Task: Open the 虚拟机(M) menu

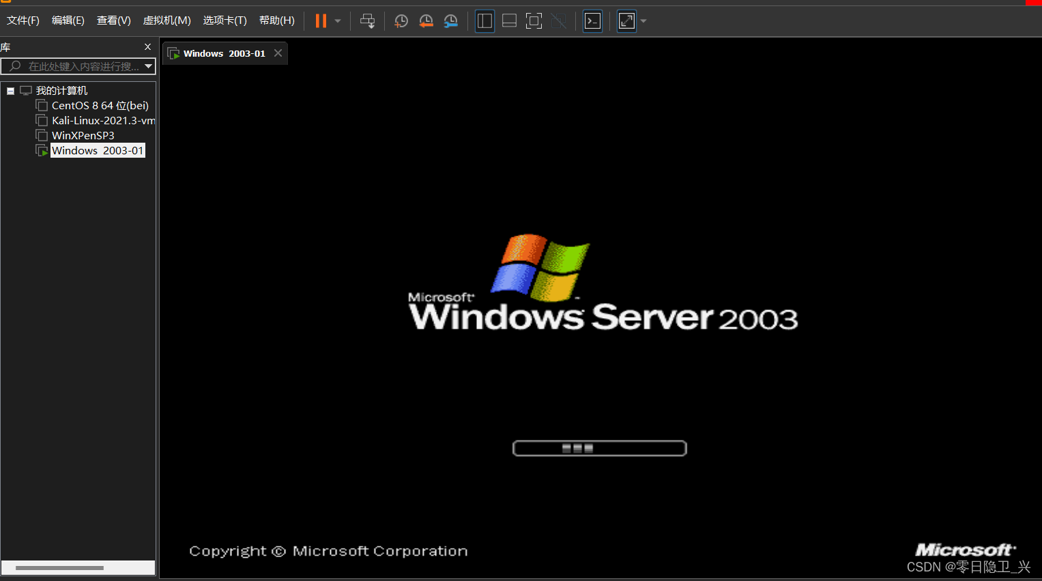Action: click(167, 20)
